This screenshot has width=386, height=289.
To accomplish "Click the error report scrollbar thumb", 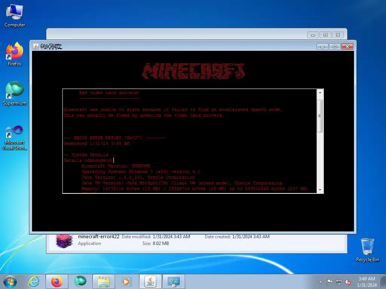I will pyautogui.click(x=320, y=116).
